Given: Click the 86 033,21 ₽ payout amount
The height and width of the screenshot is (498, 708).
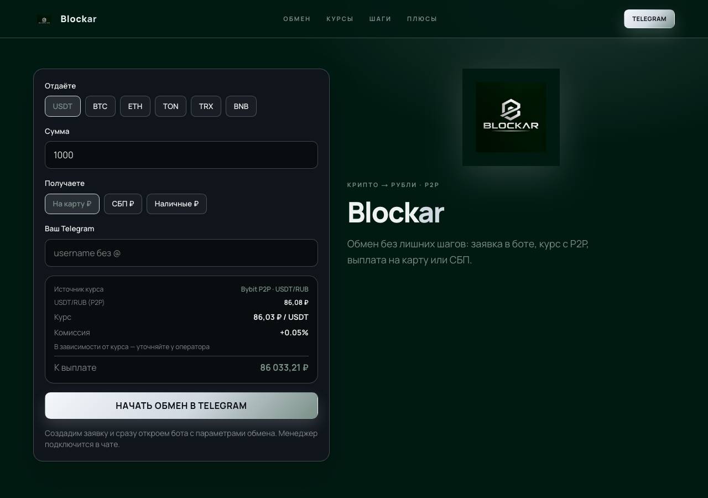Looking at the screenshot, I should 284,367.
